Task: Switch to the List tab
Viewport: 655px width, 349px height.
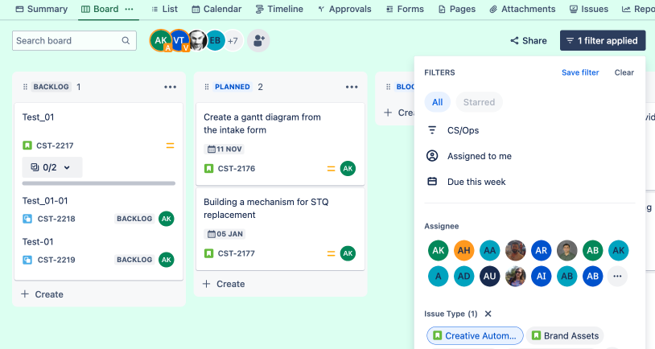Action: click(164, 9)
